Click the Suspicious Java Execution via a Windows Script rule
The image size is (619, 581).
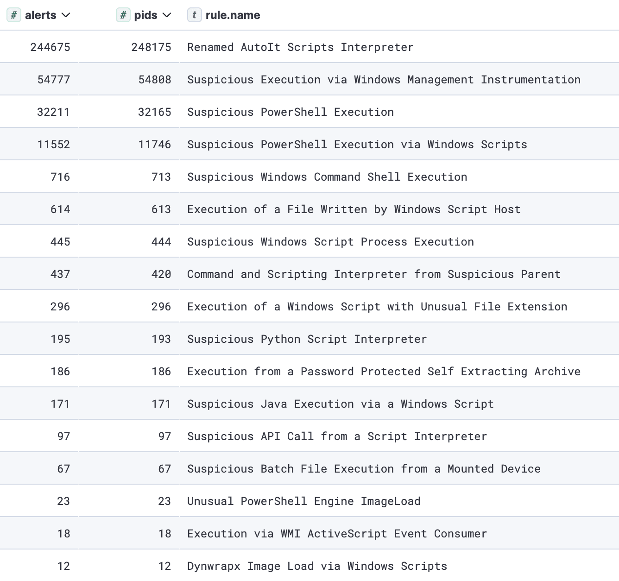point(340,404)
